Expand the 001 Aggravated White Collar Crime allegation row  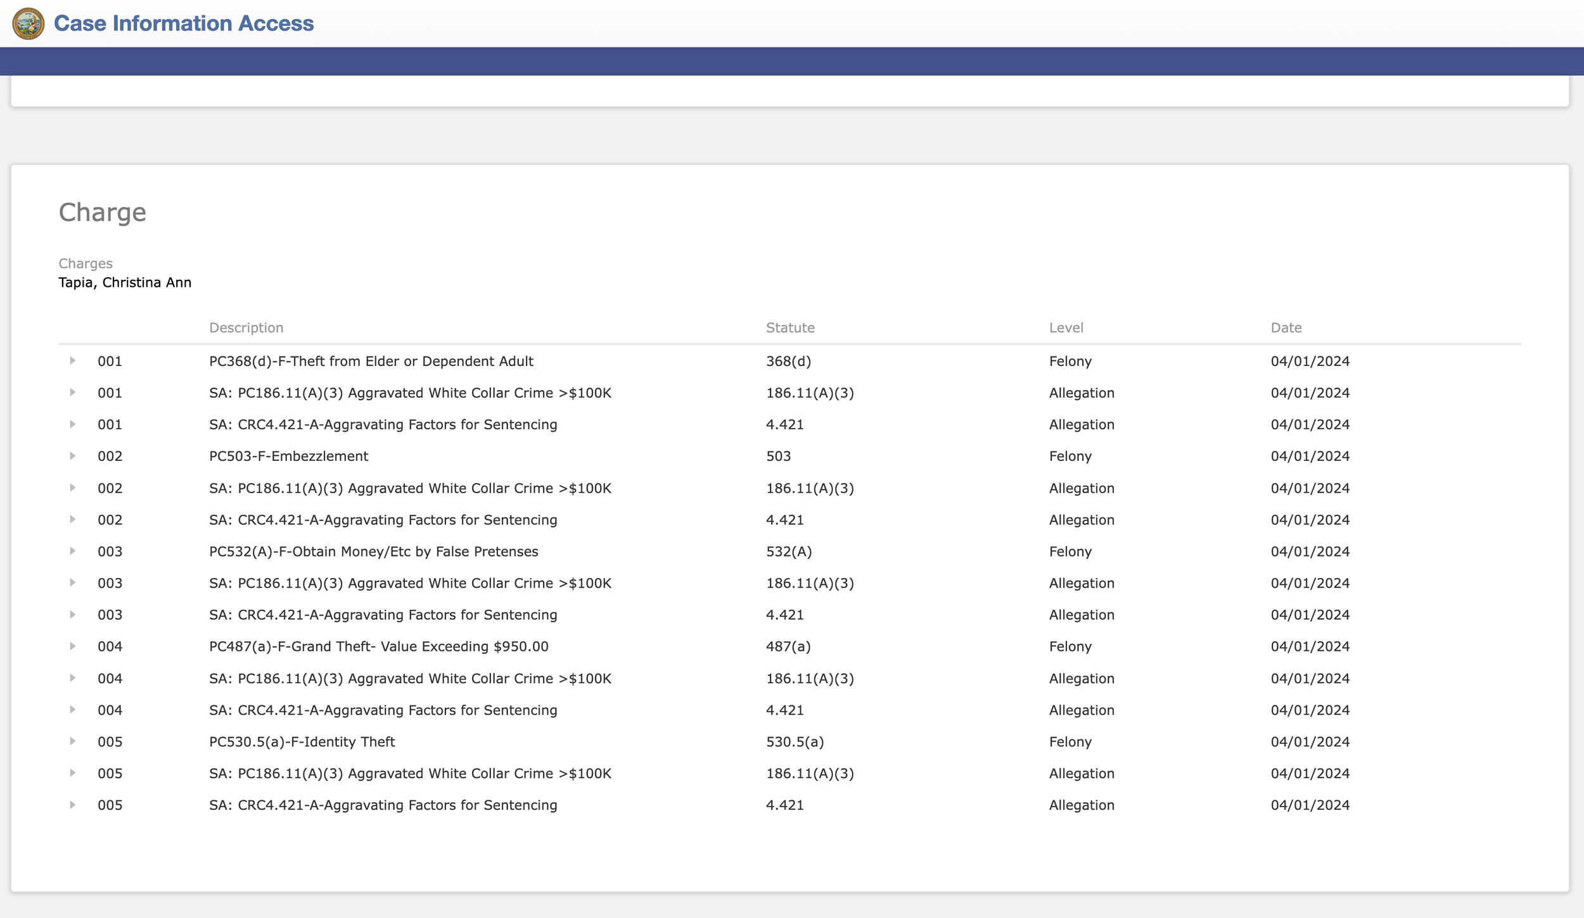point(73,393)
